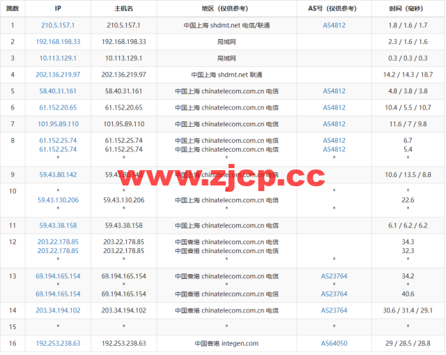Image resolution: width=446 pixels, height=355 pixels.
Task: Select hostname cell 202.136.219.97
Action: point(124,75)
